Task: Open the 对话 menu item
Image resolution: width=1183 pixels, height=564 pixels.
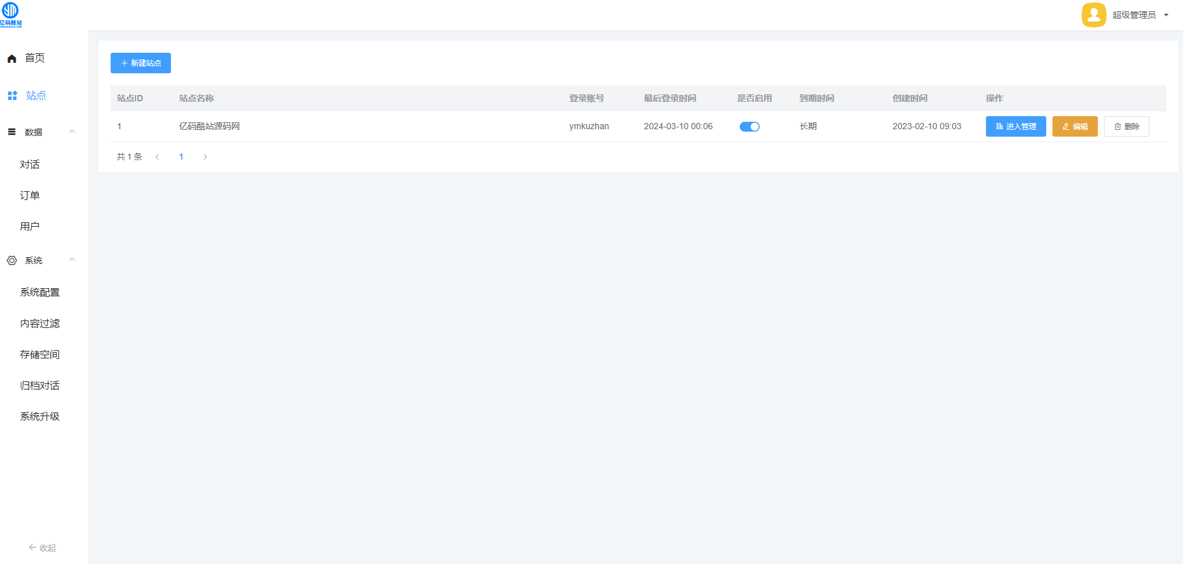Action: 30,165
